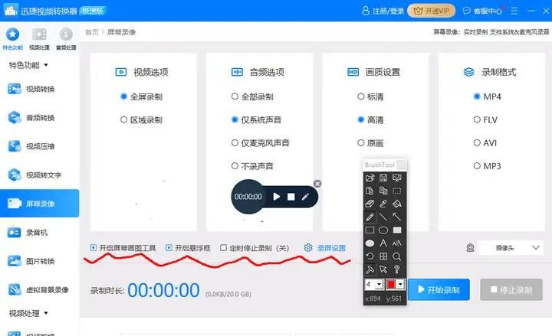Open the brush size dropdown showing 4

(x=379, y=284)
